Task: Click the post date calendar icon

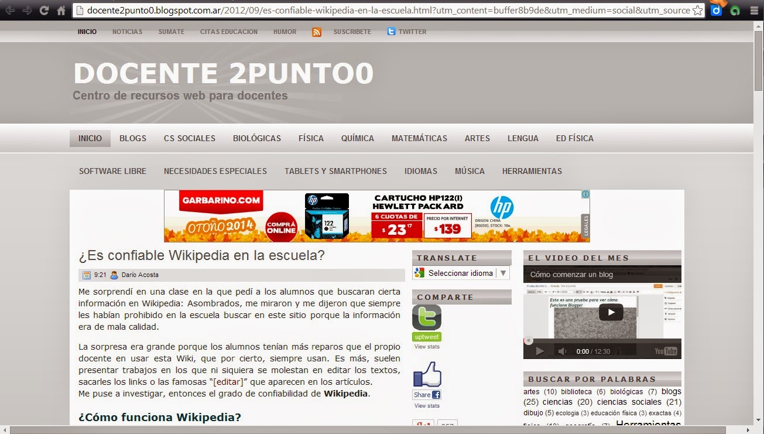Action: (87, 275)
